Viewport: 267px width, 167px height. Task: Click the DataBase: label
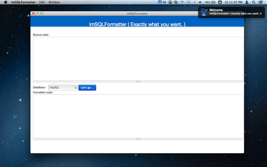39,88
